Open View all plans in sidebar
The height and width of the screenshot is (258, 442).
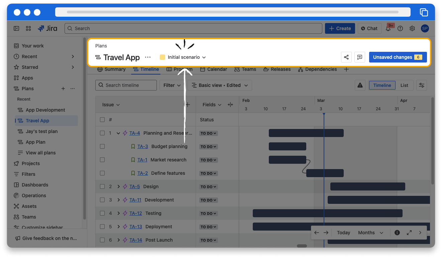(x=41, y=153)
